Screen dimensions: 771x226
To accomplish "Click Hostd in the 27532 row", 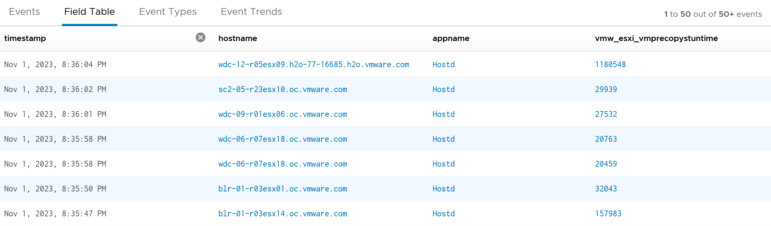I will (444, 114).
